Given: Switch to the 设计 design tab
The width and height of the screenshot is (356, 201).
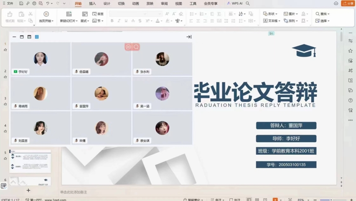Looking at the screenshot, I should point(107,3).
